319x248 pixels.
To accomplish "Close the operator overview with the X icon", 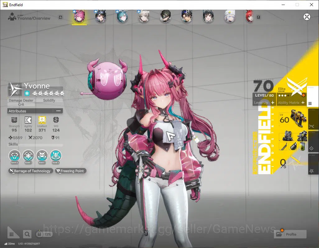I will pyautogui.click(x=307, y=17).
